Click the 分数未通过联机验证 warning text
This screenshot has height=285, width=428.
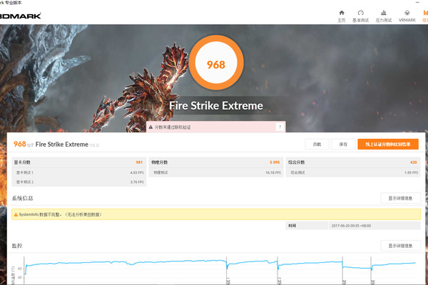click(x=173, y=127)
